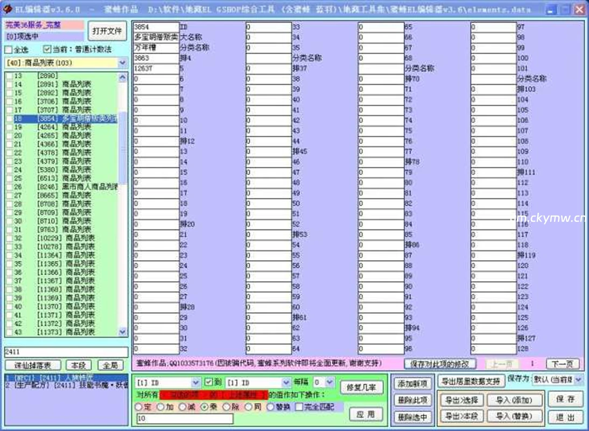This screenshot has width=589, height=431.
Task: Check the box for row 14 [2891]
Action: [9, 84]
